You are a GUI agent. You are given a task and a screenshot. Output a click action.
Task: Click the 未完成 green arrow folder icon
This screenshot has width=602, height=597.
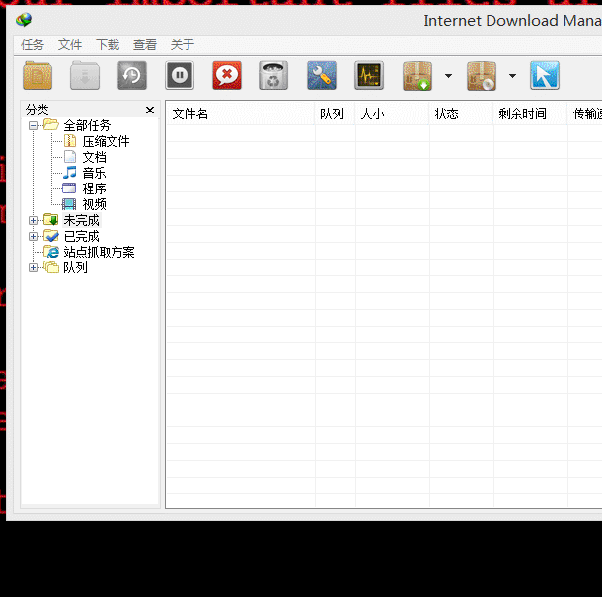(x=51, y=220)
